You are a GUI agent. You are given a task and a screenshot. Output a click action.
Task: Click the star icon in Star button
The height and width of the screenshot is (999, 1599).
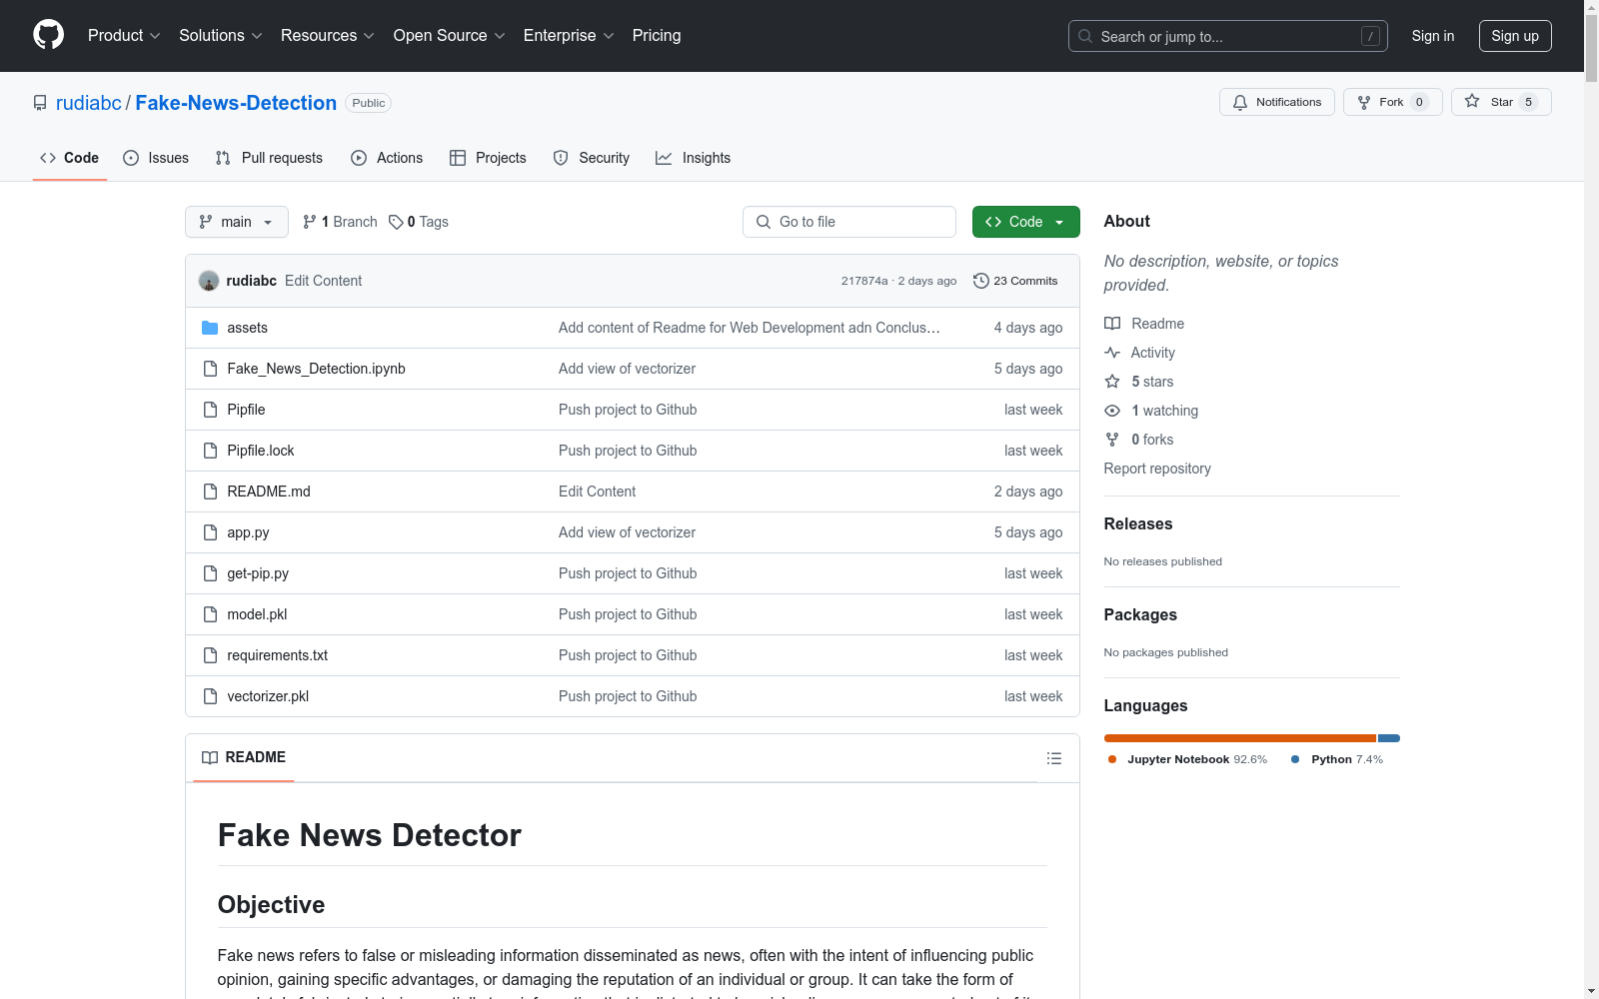pyautogui.click(x=1472, y=101)
